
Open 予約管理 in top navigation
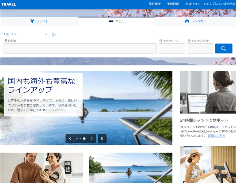pos(173,4)
